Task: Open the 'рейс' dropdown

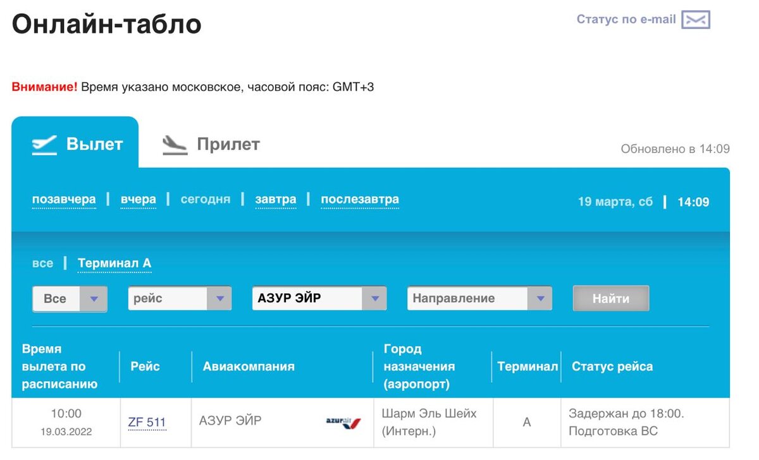Action: (x=180, y=299)
